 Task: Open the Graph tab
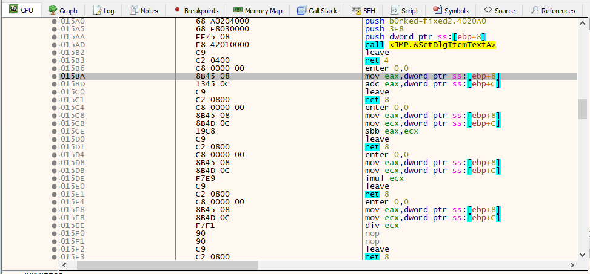tap(62, 10)
